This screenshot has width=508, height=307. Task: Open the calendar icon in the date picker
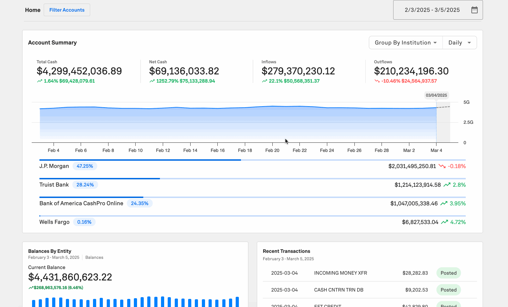[475, 9]
